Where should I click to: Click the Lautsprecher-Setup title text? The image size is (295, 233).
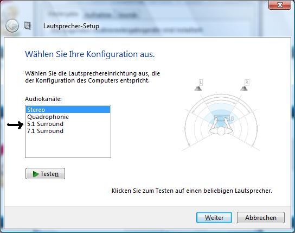click(x=71, y=26)
